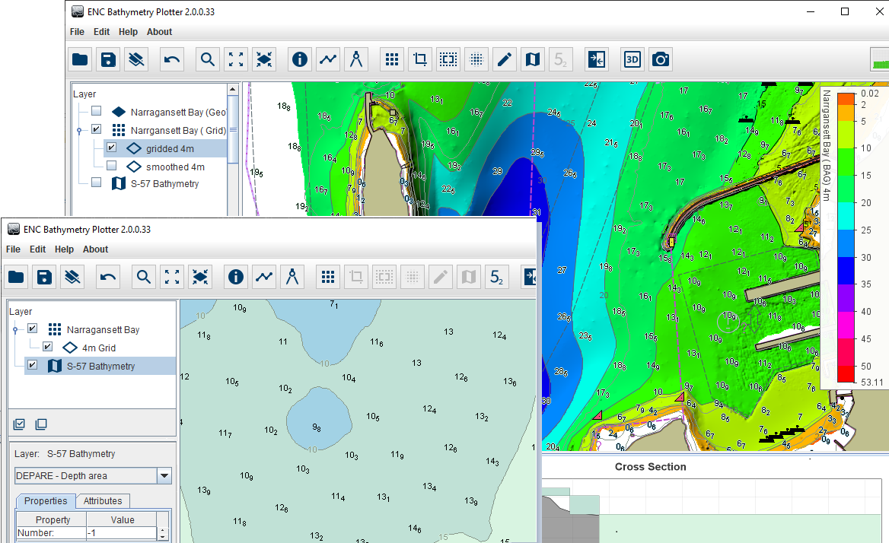The height and width of the screenshot is (543, 889).
Task: Click the camera snapshot icon
Action: coord(660,59)
